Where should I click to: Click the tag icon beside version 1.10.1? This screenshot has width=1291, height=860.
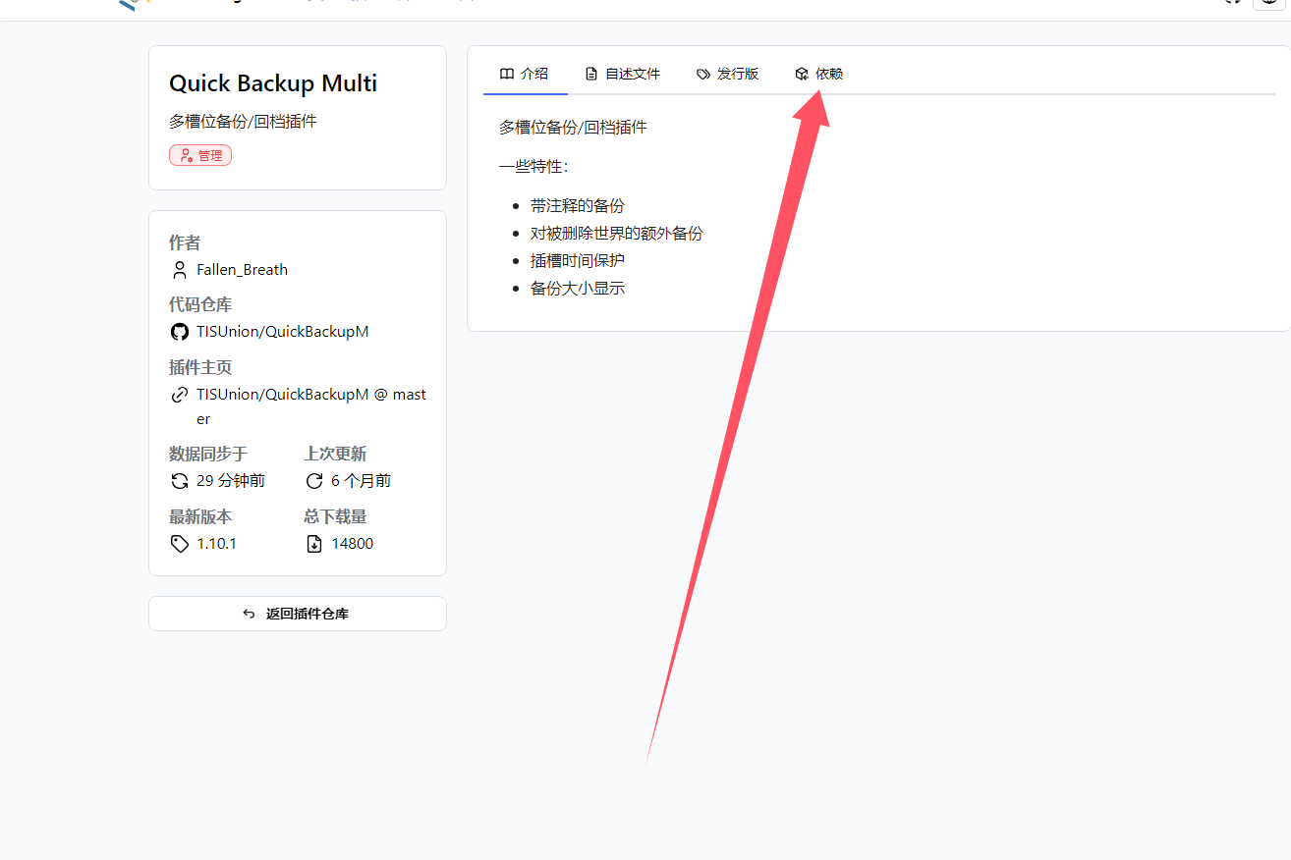[179, 544]
